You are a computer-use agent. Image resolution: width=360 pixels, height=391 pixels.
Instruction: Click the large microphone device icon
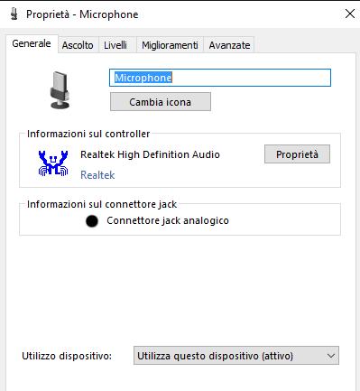point(60,89)
